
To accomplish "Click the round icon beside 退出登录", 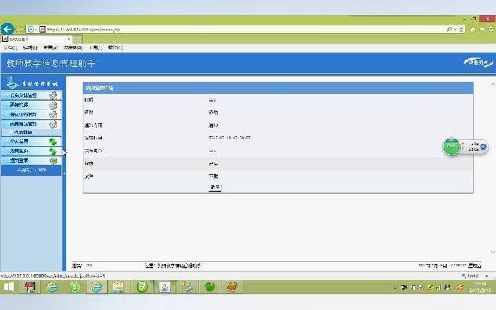I will [x=54, y=160].
